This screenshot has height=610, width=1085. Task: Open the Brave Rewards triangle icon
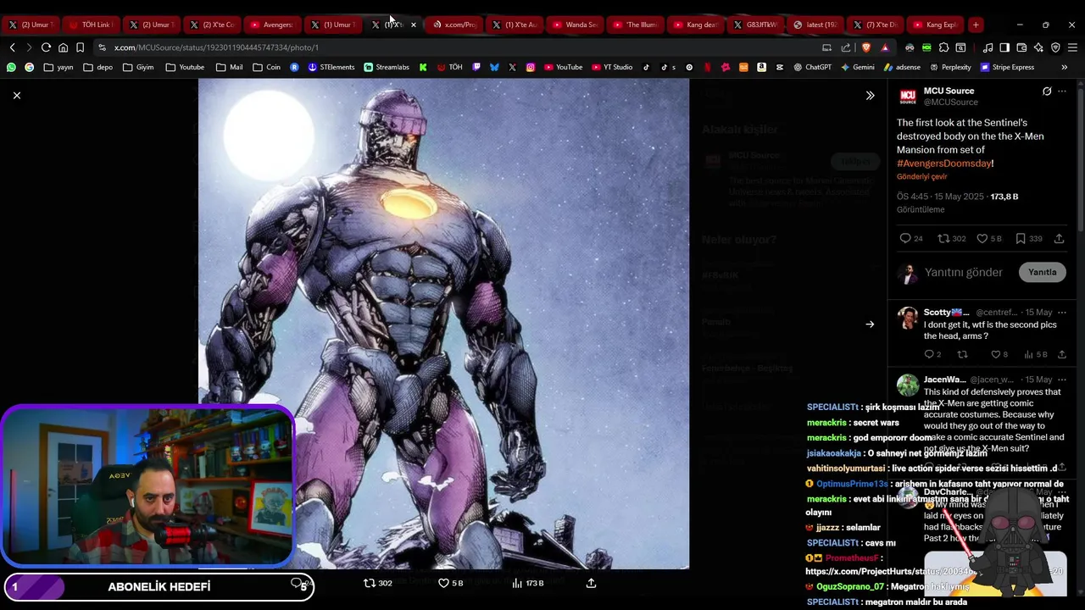pyautogui.click(x=885, y=47)
